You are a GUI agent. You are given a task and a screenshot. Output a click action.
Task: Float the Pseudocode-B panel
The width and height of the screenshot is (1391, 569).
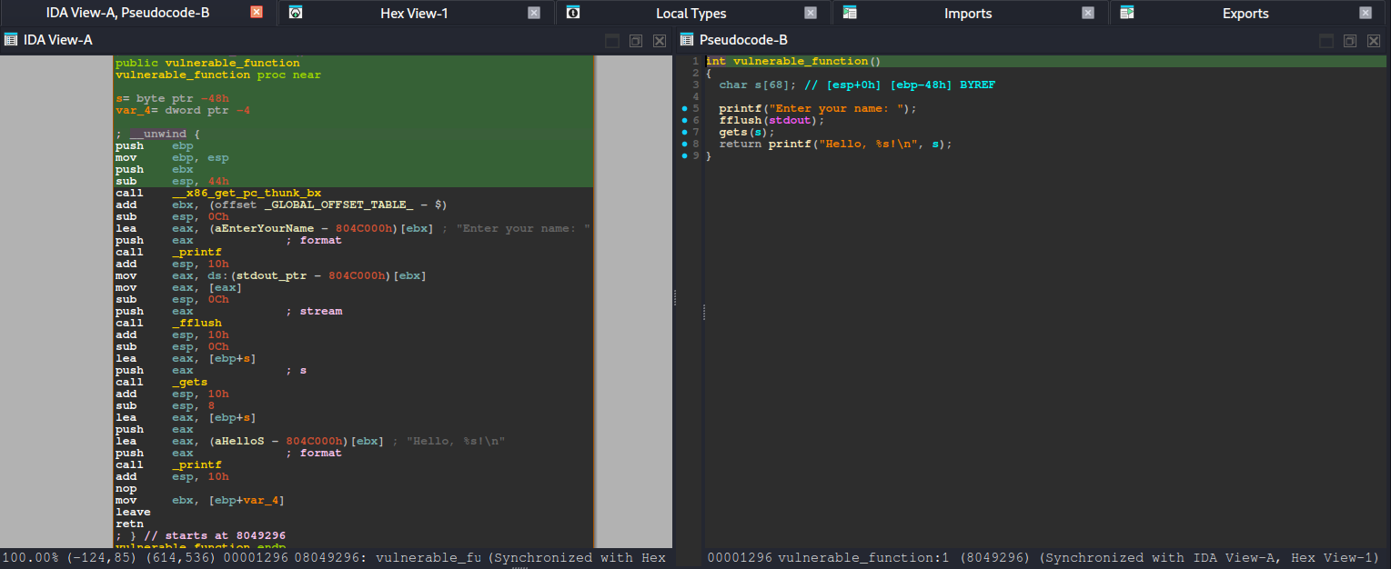1350,41
